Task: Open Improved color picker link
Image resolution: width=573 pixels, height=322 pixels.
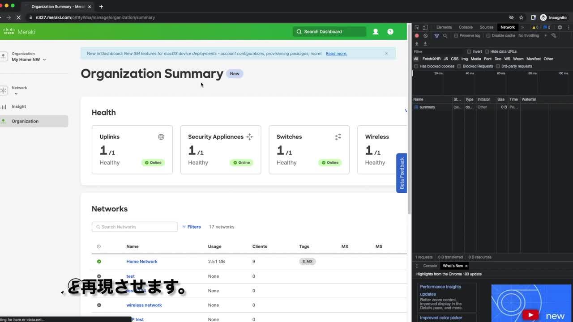Action: tap(441, 318)
